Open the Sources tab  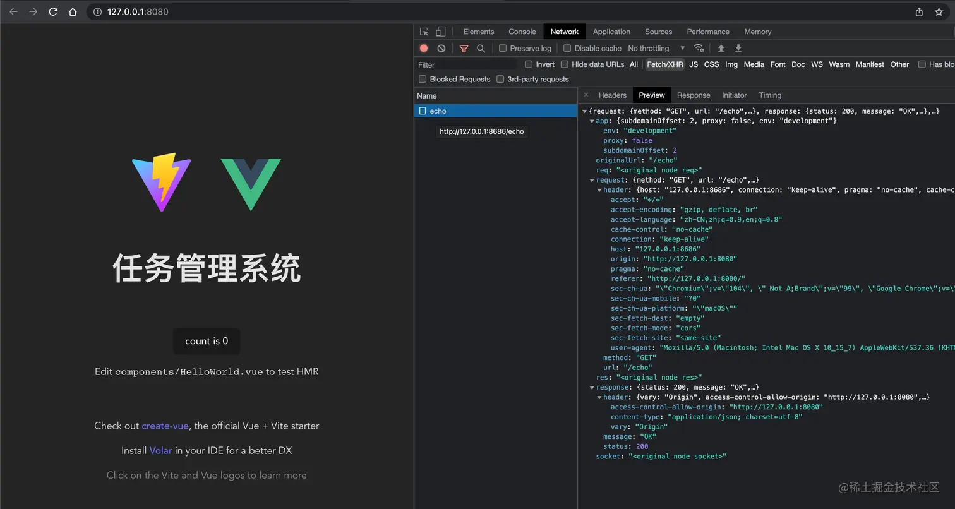click(658, 32)
